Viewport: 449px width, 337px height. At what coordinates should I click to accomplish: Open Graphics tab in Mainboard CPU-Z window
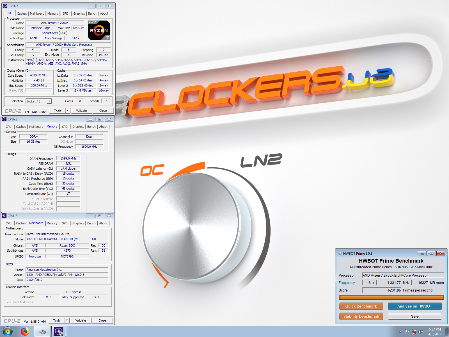tap(78, 223)
